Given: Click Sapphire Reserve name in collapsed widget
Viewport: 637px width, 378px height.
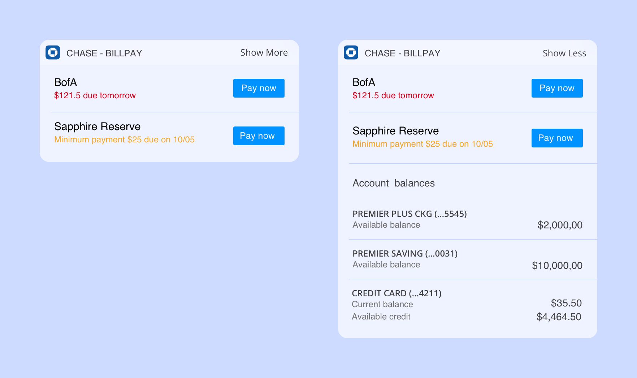Looking at the screenshot, I should [97, 126].
